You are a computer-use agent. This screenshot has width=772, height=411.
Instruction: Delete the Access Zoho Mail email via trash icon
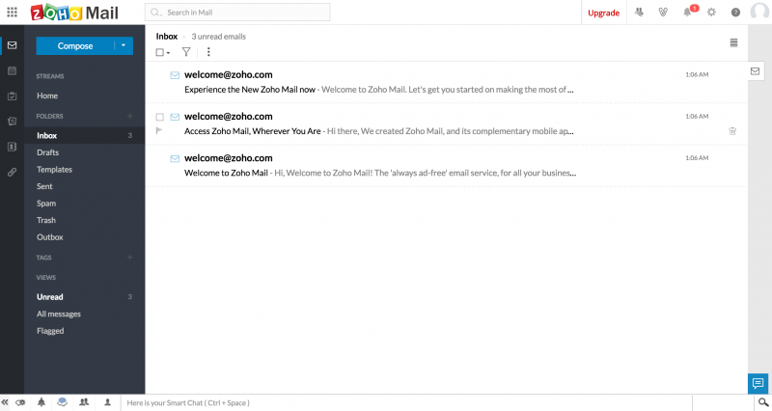[x=732, y=131]
